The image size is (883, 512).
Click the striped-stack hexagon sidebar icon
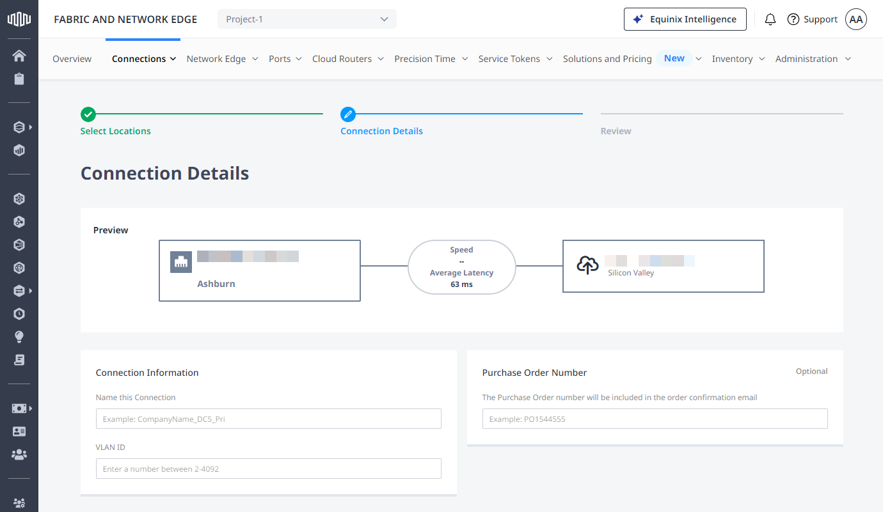click(x=19, y=245)
